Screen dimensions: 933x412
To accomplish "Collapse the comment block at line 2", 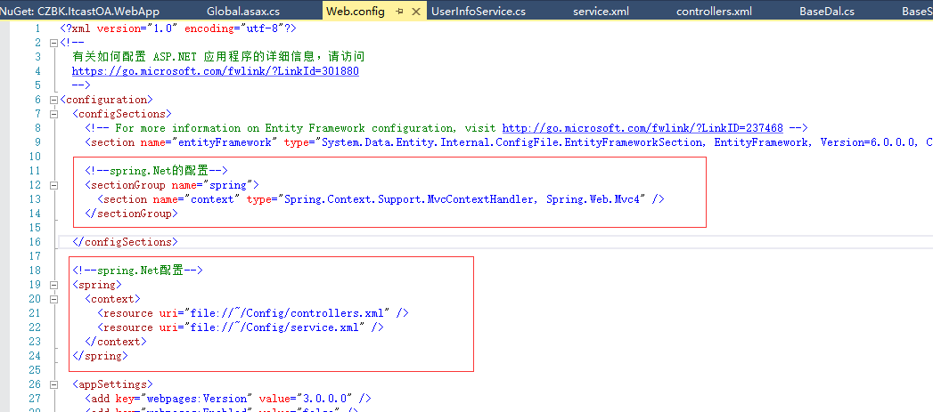I will pos(54,43).
